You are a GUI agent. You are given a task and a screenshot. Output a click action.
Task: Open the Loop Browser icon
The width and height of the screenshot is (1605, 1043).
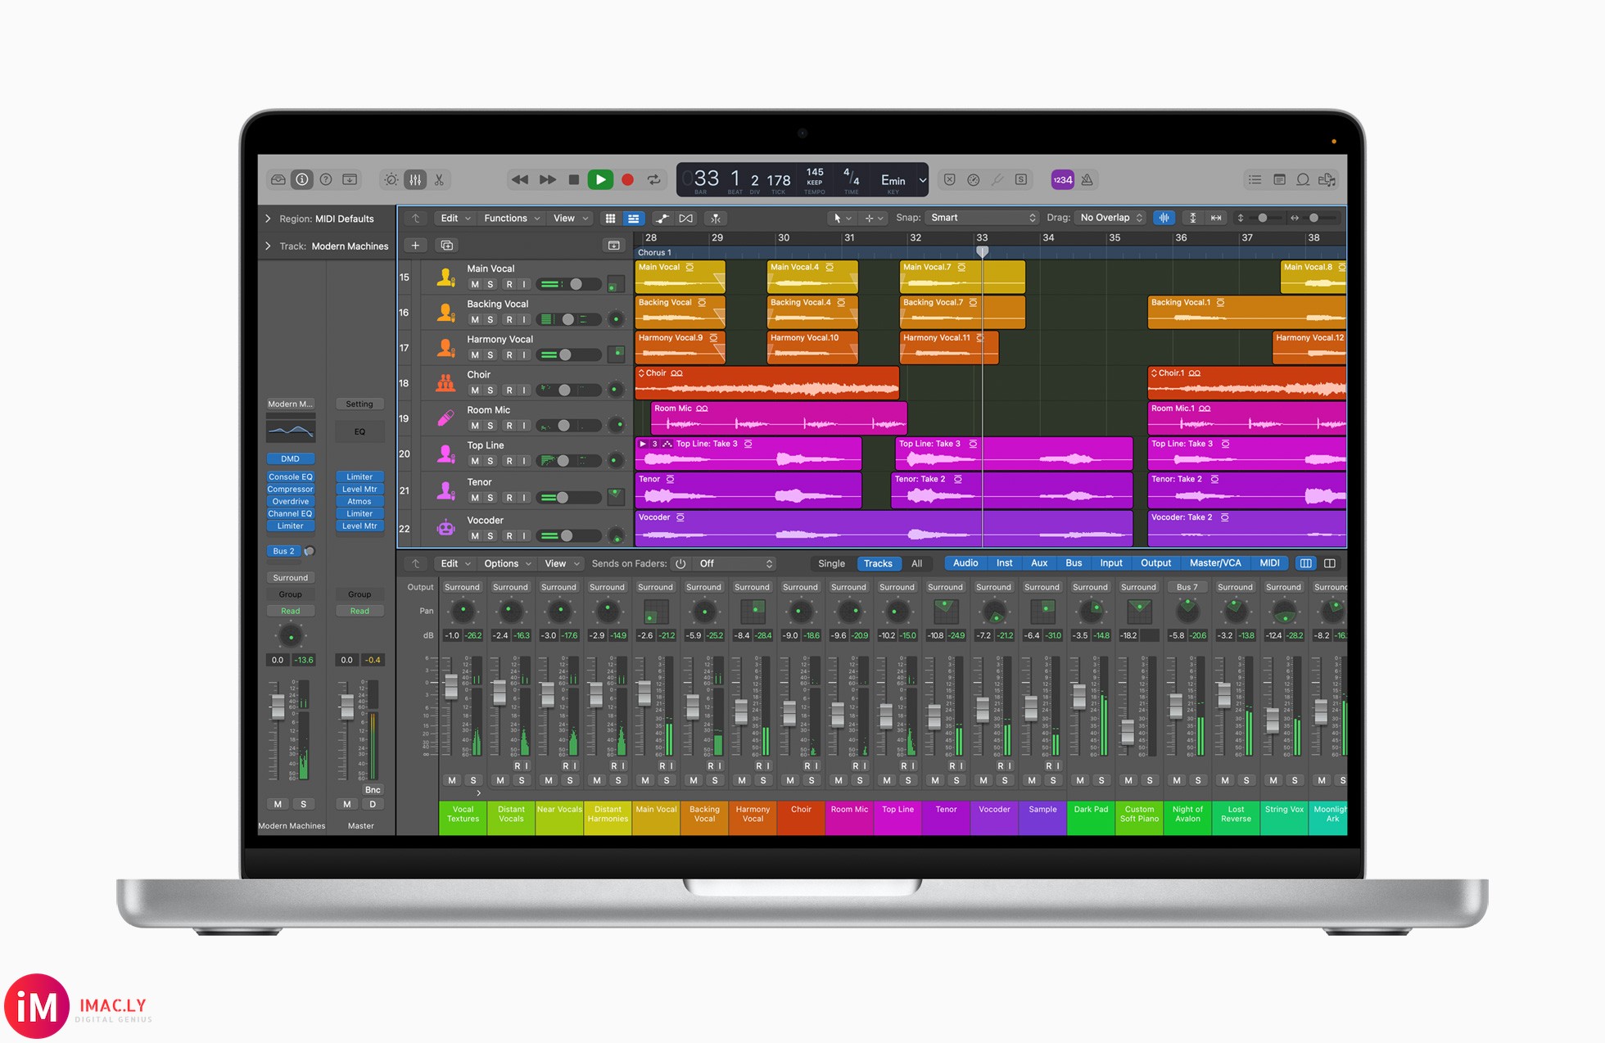click(1303, 179)
